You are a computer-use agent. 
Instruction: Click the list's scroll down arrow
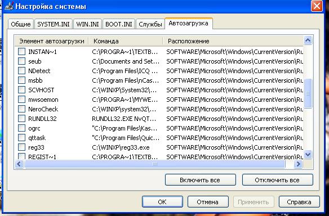[308, 155]
